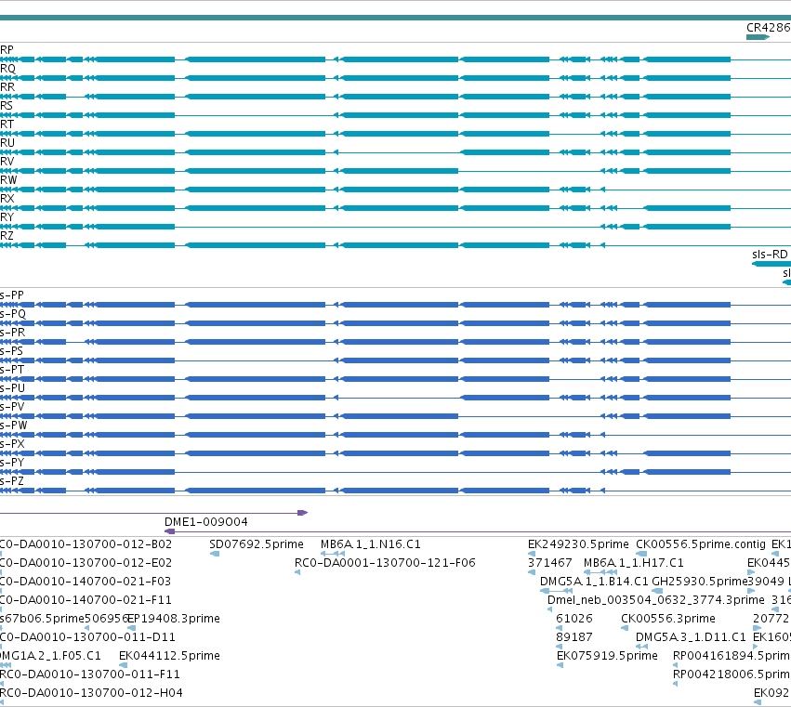This screenshot has width=791, height=707.
Task: Click the DMG5A.3_1.D11.C1 label
Action: (691, 637)
